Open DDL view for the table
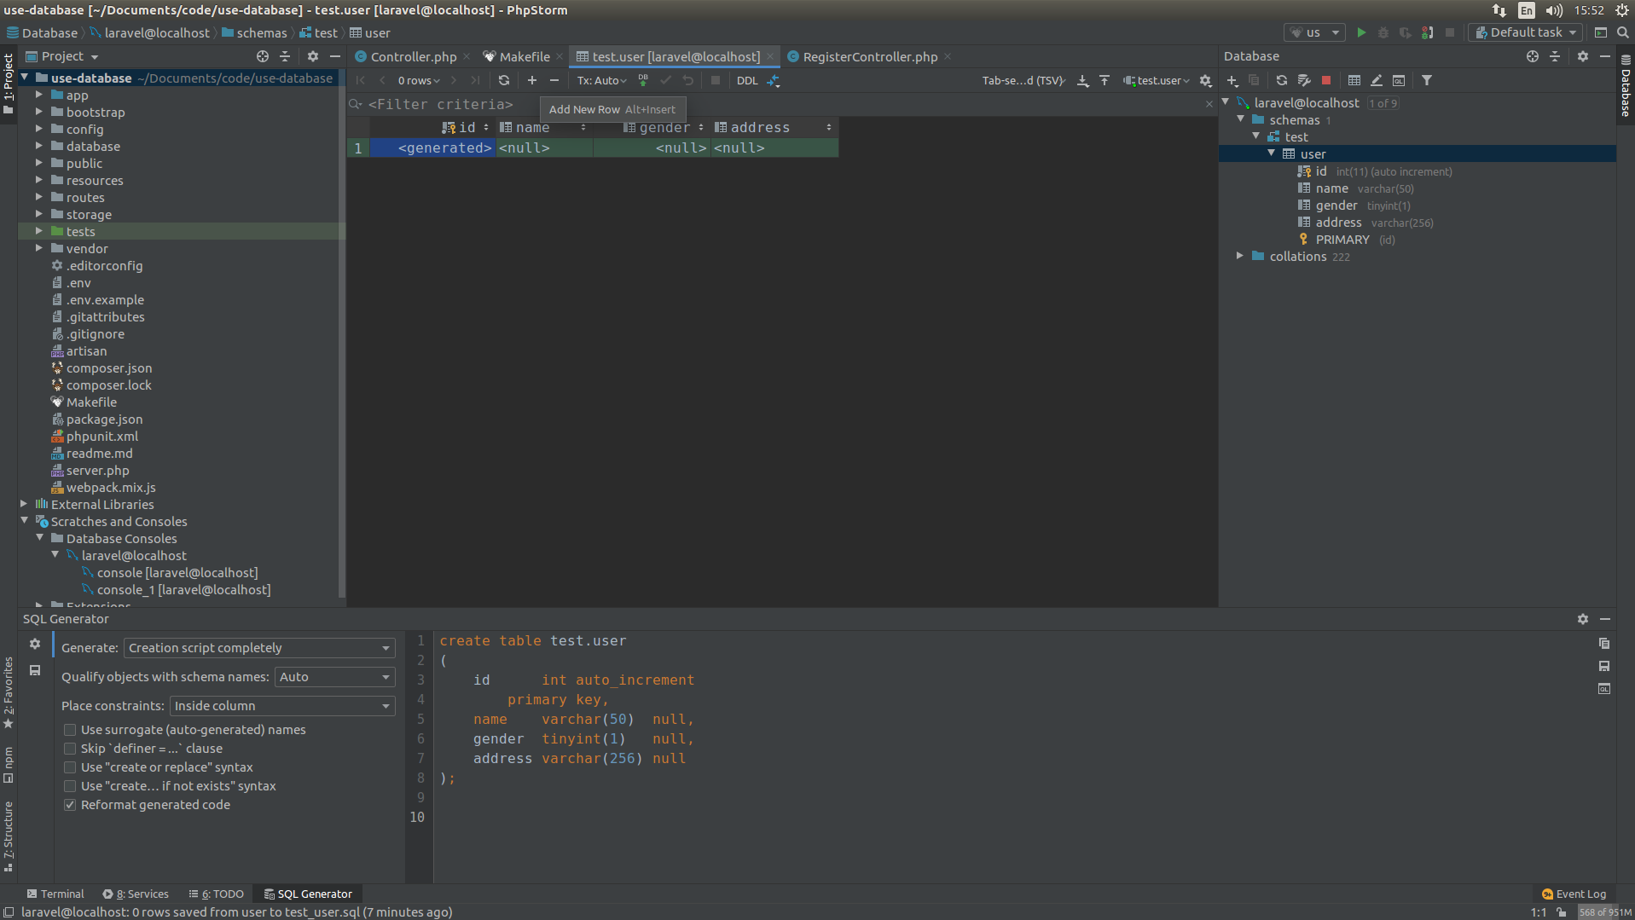The height and width of the screenshot is (920, 1635). 748,80
